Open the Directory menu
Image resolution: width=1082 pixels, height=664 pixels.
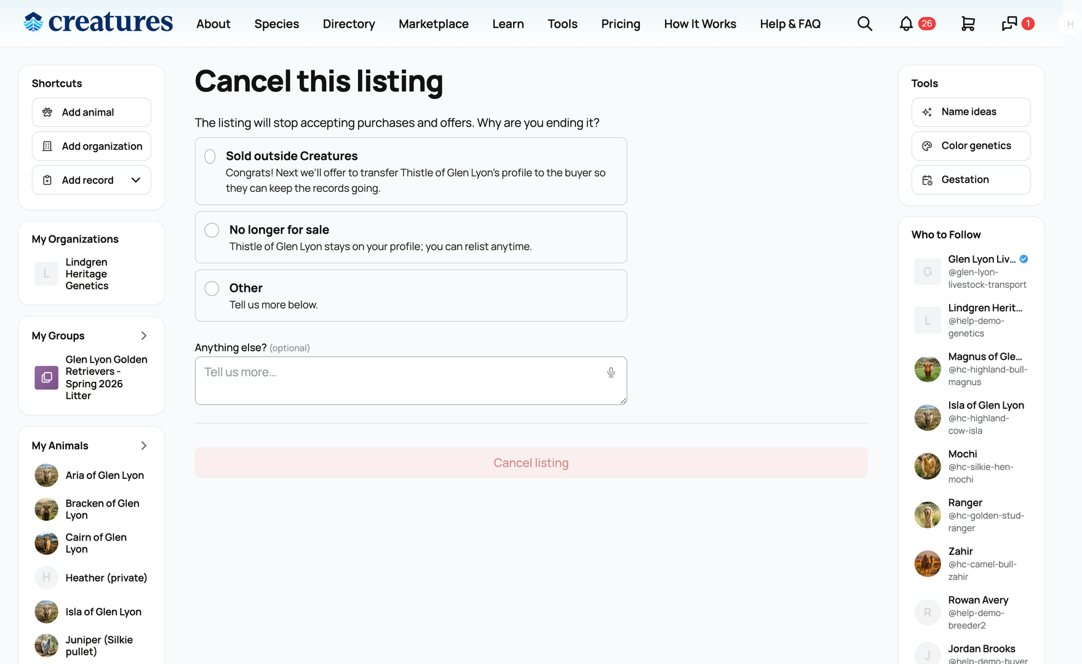(x=349, y=24)
